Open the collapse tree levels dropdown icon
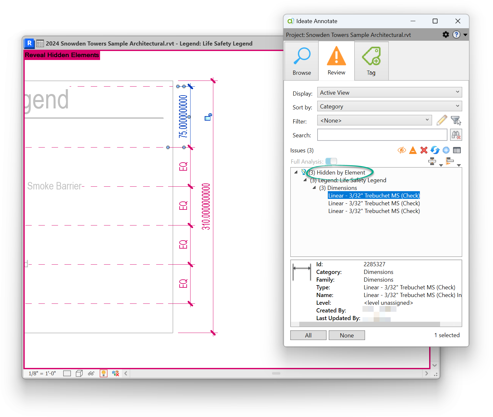This screenshot has height=417, width=493. pyautogui.click(x=453, y=162)
